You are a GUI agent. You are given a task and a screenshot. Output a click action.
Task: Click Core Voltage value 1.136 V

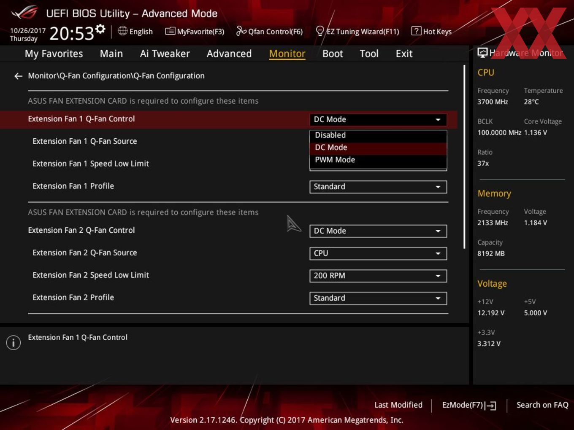point(535,132)
